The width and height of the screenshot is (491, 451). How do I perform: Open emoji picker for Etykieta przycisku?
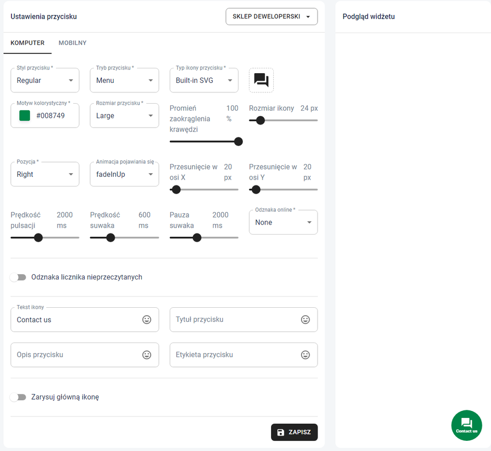(x=305, y=355)
